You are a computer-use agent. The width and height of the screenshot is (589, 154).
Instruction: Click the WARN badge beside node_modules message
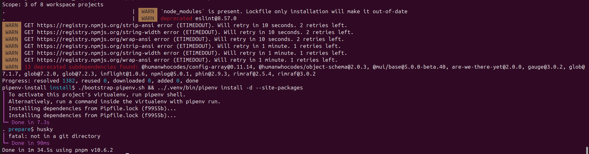coord(148,11)
